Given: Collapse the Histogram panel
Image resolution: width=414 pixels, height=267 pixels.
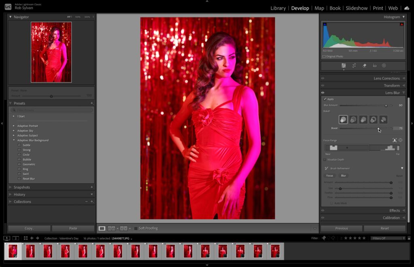Looking at the screenshot, I should point(403,17).
